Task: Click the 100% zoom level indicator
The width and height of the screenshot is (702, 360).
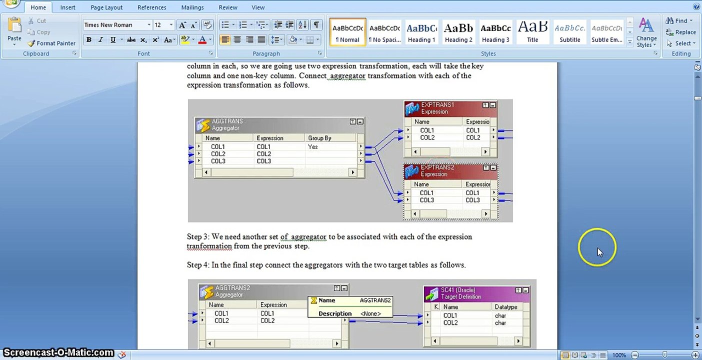Action: pyautogui.click(x=619, y=355)
